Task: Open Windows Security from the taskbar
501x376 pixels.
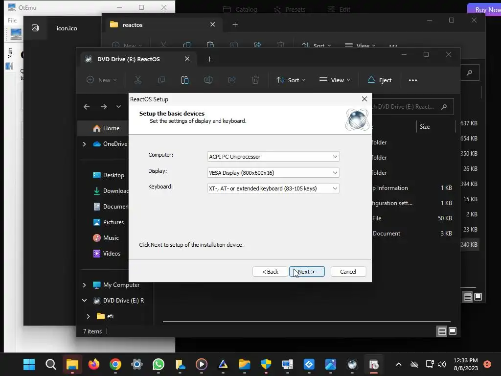Action: click(266, 364)
